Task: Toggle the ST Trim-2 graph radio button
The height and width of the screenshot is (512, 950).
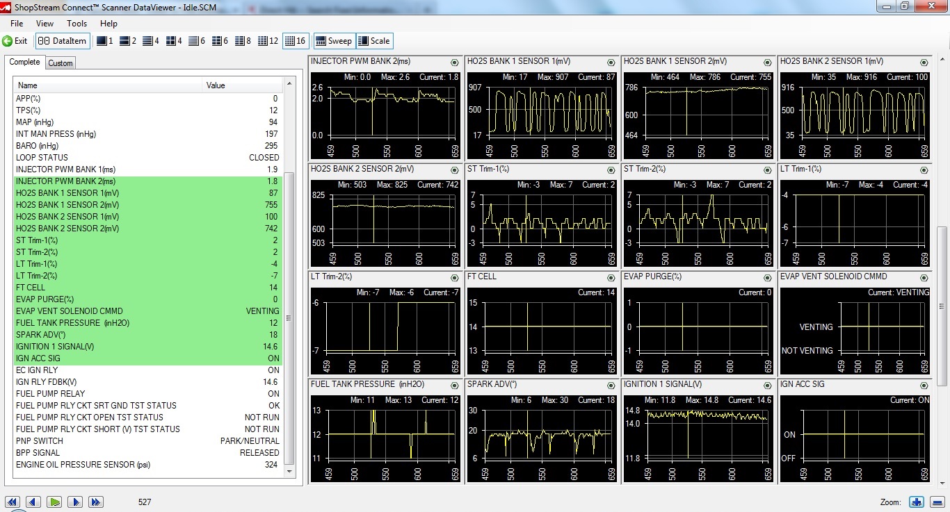Action: tap(768, 170)
